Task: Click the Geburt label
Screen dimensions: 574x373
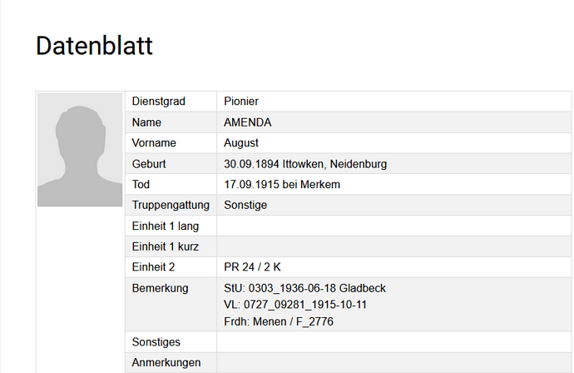Action: pos(149,164)
